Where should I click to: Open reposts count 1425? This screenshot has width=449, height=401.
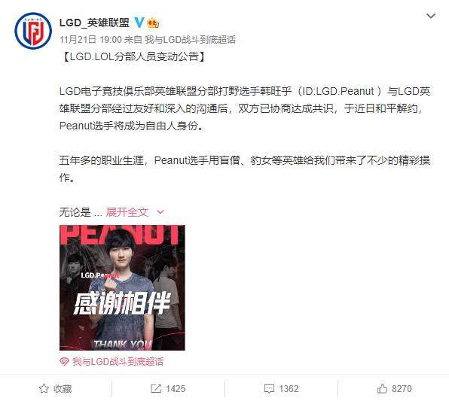coord(176,389)
